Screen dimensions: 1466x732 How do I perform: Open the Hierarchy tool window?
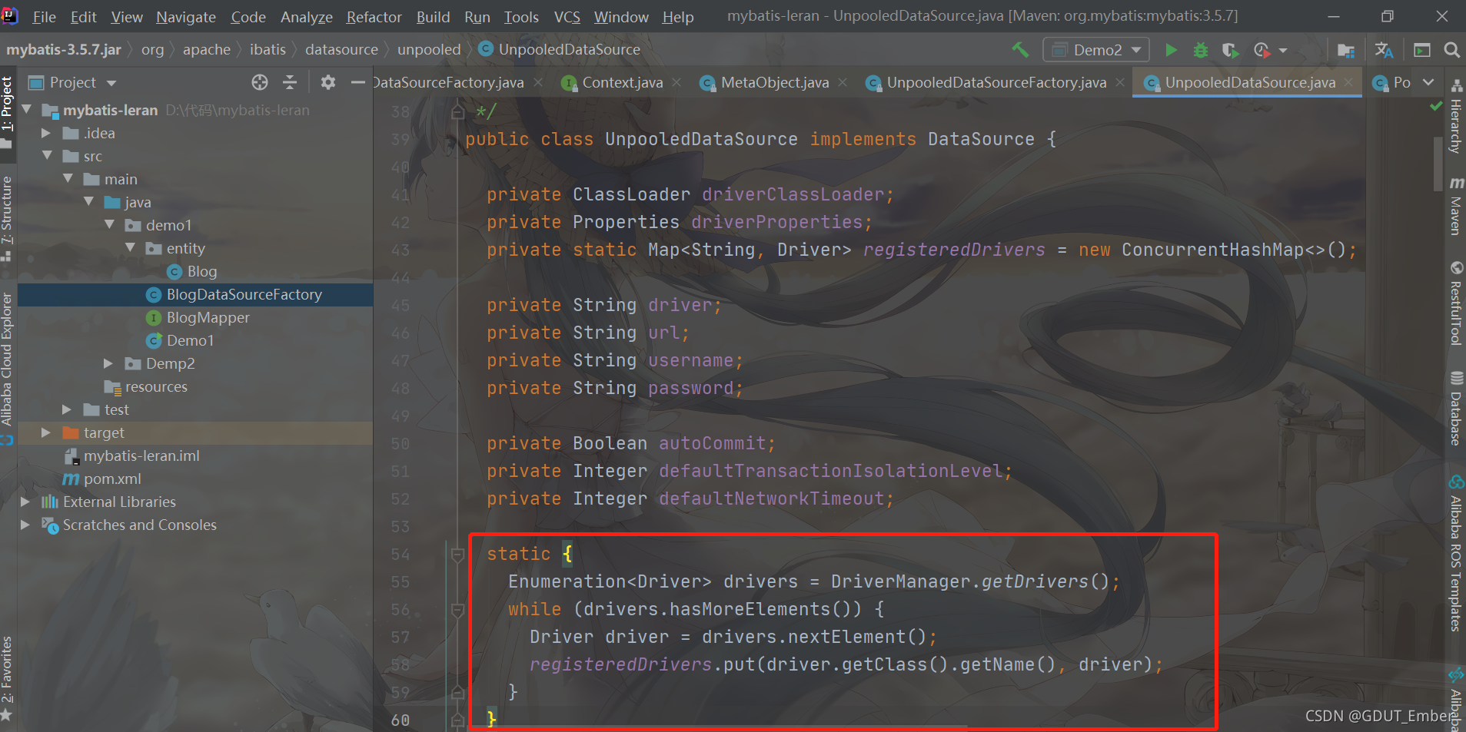(1456, 116)
